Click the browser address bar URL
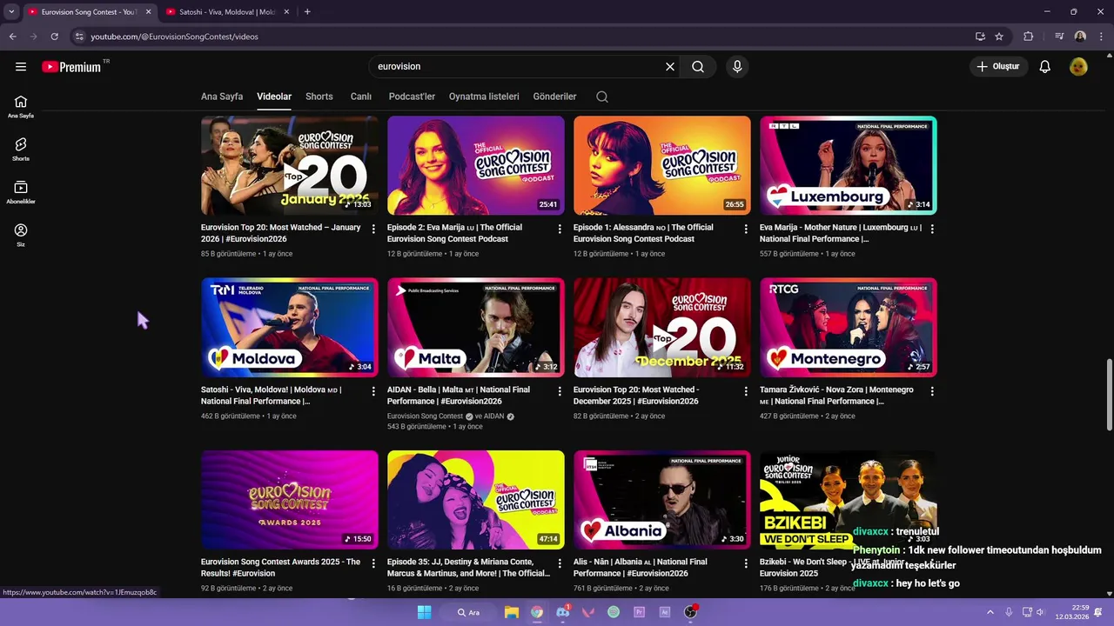The width and height of the screenshot is (1114, 626). pos(174,37)
